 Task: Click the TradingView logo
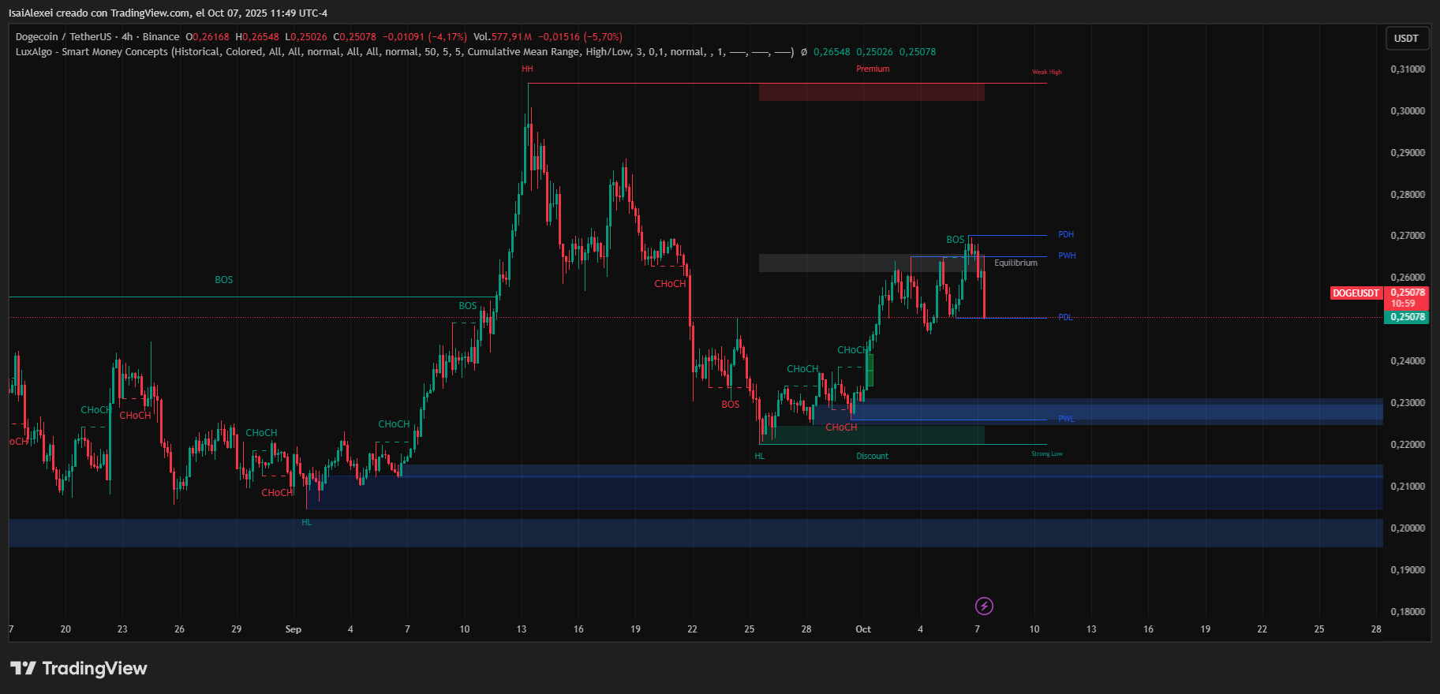pos(79,669)
